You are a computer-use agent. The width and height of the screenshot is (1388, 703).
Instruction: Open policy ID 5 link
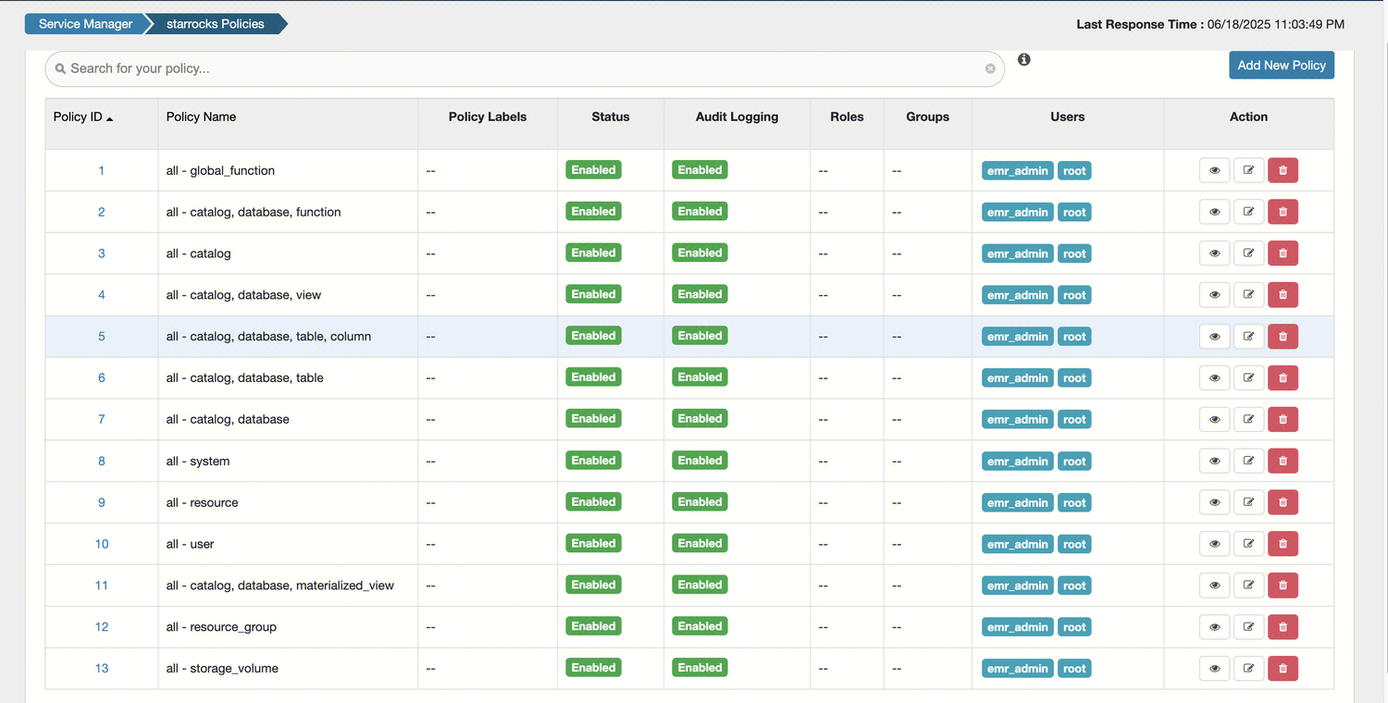tap(102, 337)
